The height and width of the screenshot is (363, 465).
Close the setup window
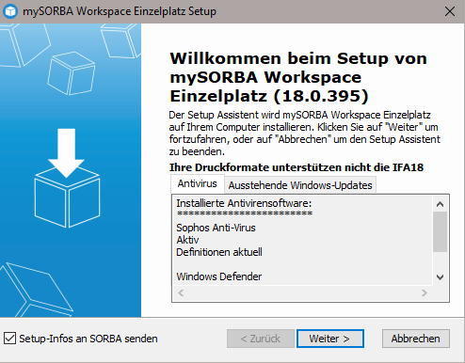click(450, 11)
